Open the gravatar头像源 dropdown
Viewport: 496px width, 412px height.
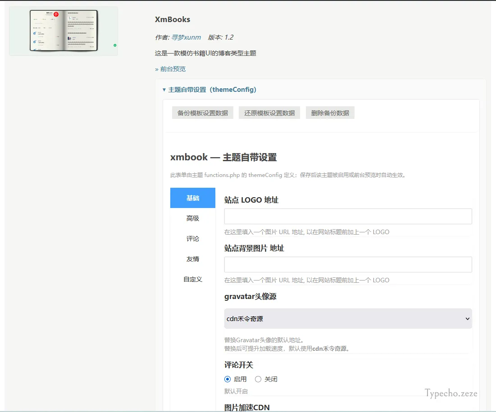point(348,319)
